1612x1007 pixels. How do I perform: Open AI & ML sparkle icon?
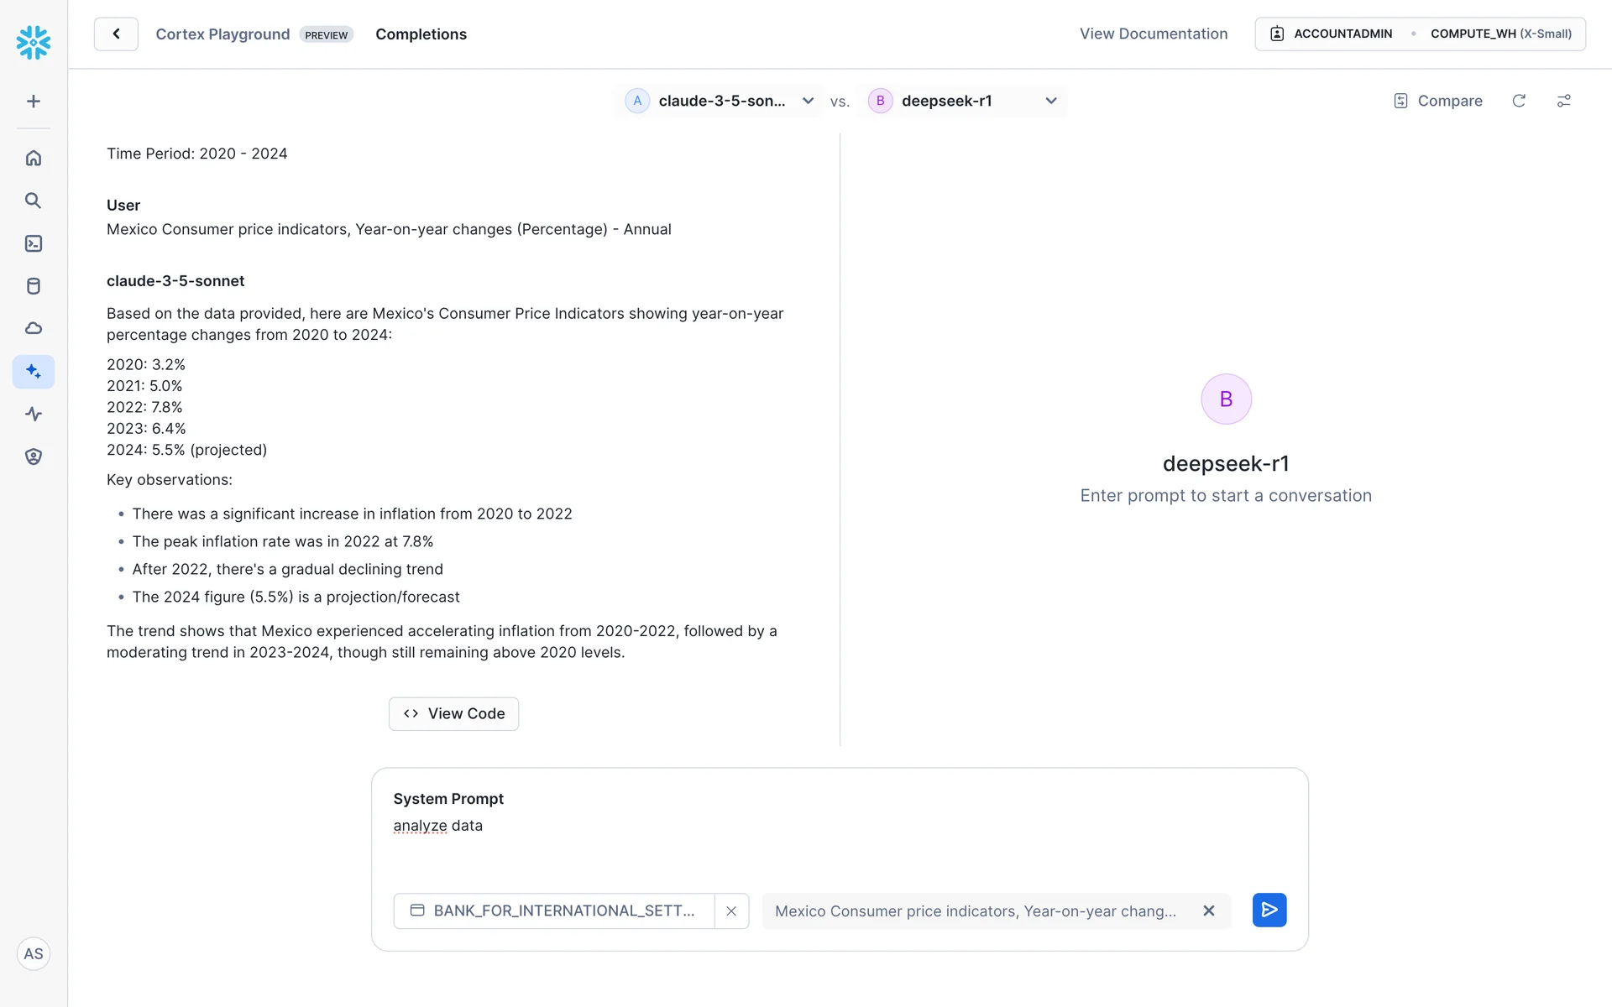click(x=34, y=371)
